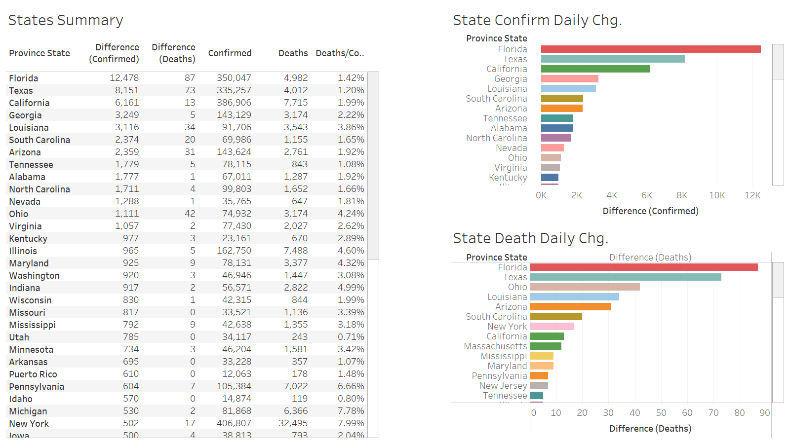The width and height of the screenshot is (790, 444).
Task: Click Pennsylvania's death ratio 6.66%
Action: (351, 386)
